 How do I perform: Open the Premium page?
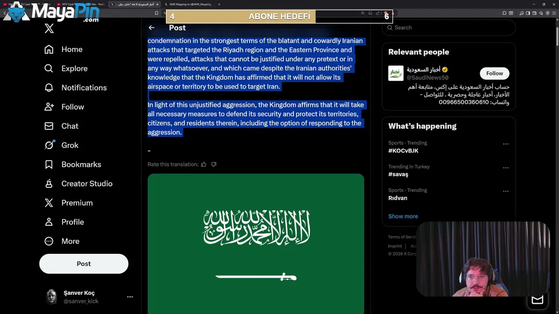click(x=69, y=203)
